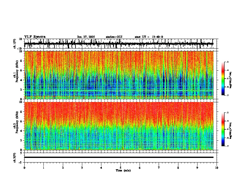Click the "ch.3(V)" axis label

15,158
